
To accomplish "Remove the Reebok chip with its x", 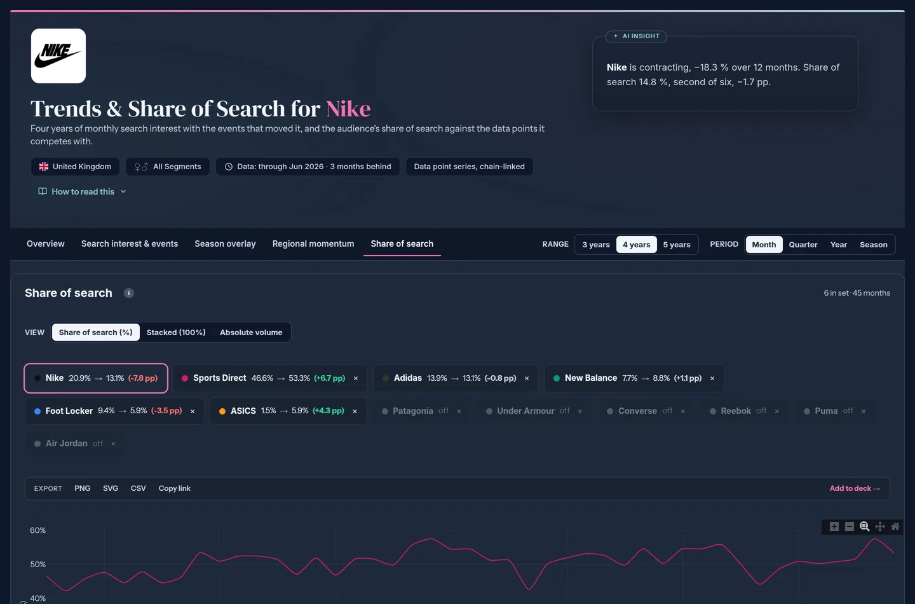I will [x=777, y=411].
